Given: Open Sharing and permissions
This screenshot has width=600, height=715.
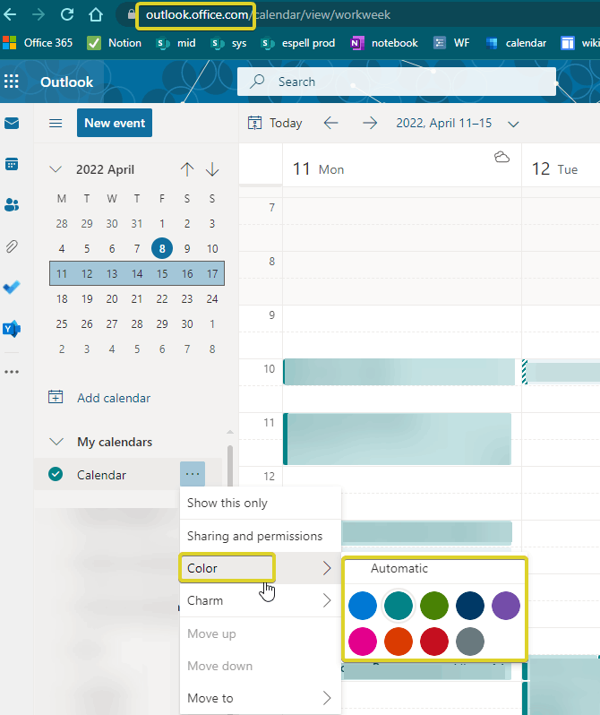Looking at the screenshot, I should (261, 536).
